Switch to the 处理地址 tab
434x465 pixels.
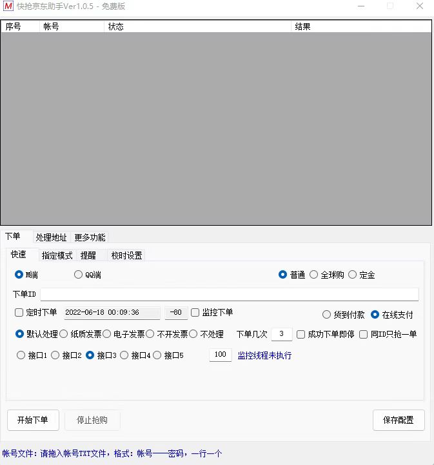52,237
